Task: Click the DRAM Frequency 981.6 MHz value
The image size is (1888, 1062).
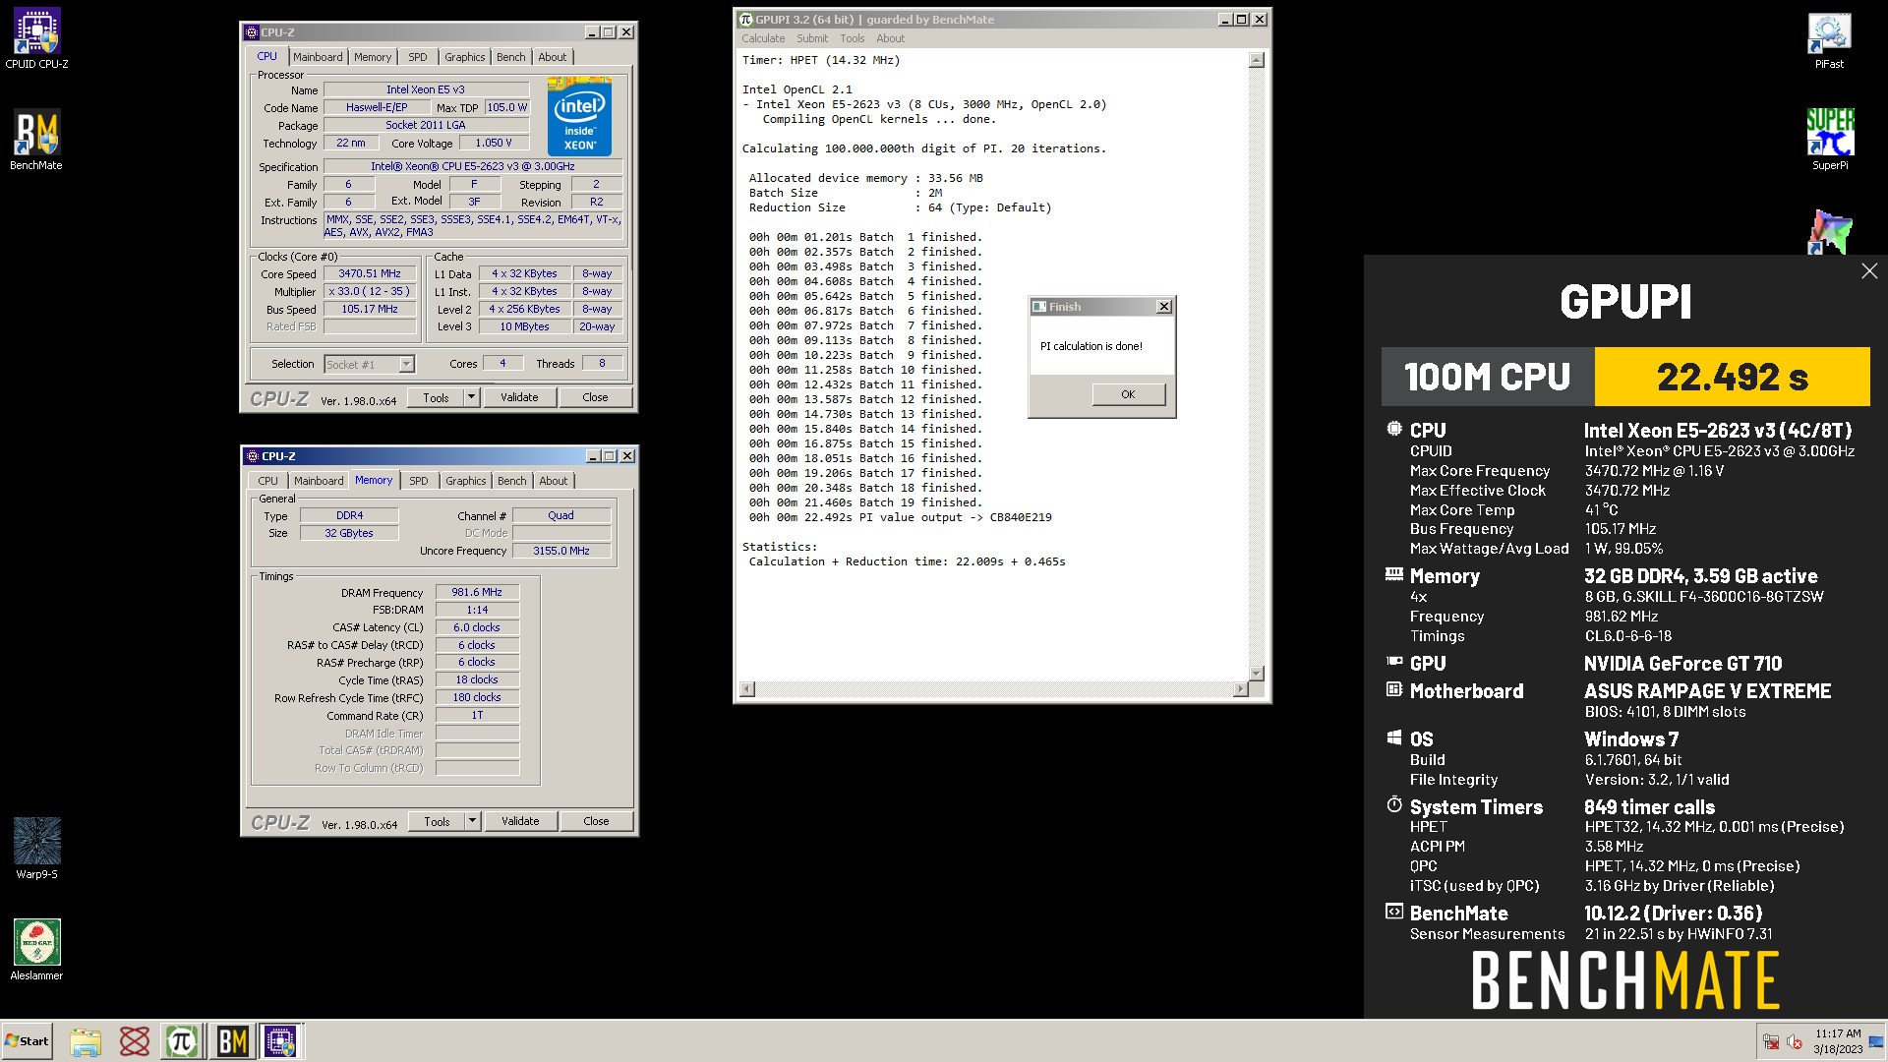Action: 477,593
